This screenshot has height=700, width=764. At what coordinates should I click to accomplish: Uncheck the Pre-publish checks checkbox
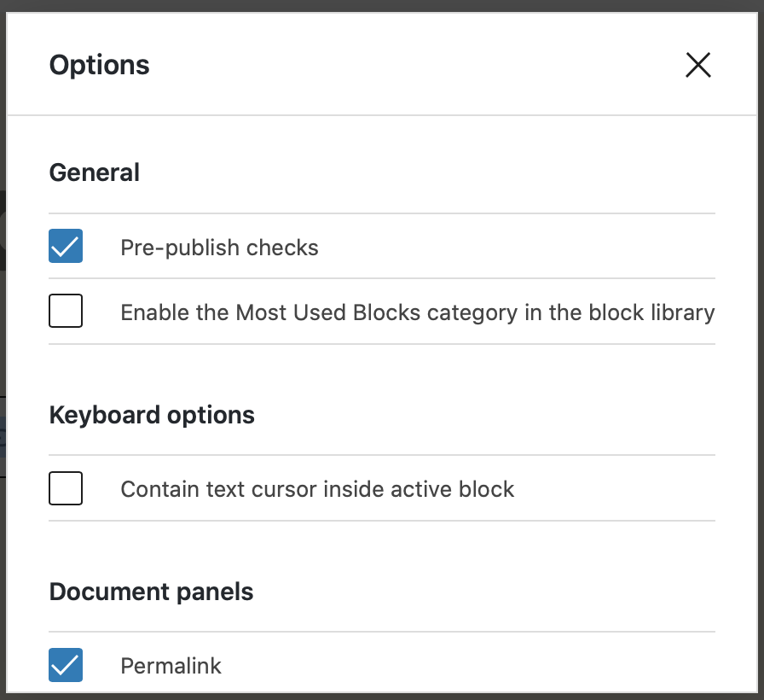[66, 247]
